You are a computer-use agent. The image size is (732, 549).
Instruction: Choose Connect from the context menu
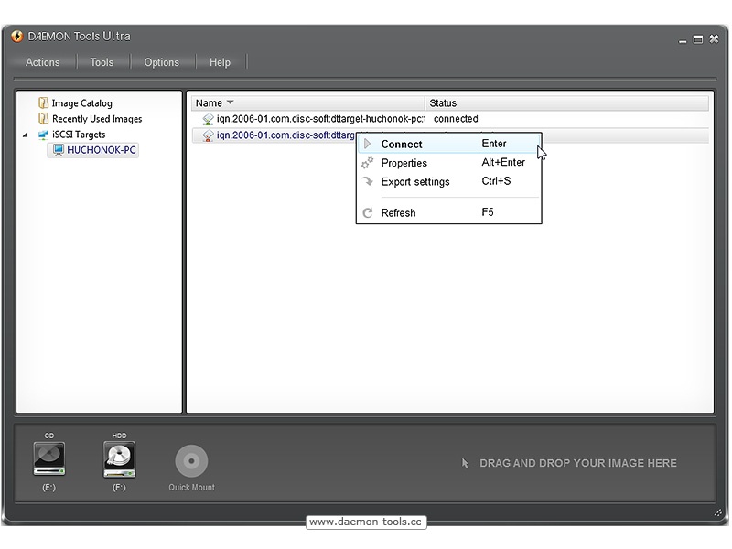402,144
